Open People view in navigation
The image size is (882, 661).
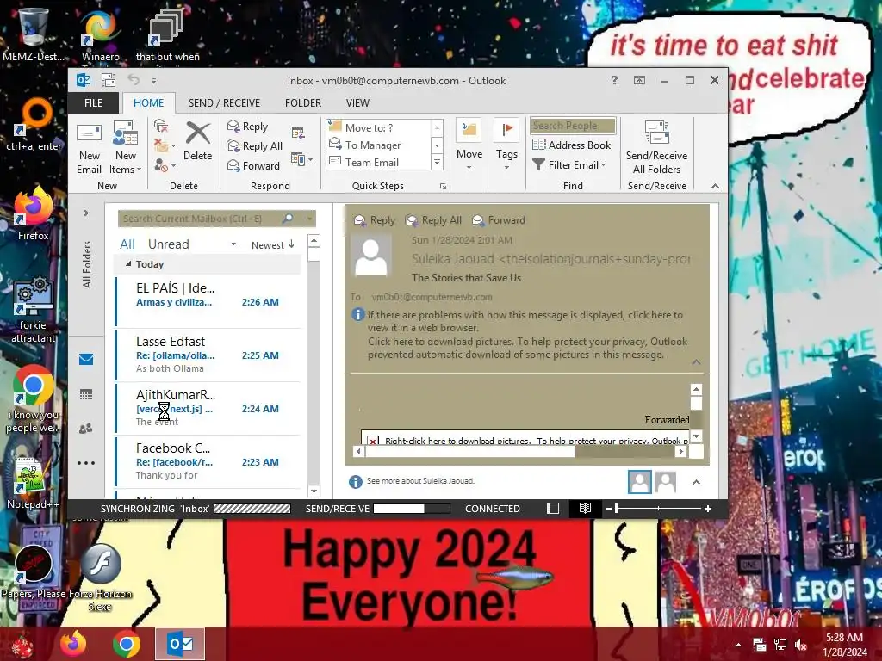pos(86,429)
